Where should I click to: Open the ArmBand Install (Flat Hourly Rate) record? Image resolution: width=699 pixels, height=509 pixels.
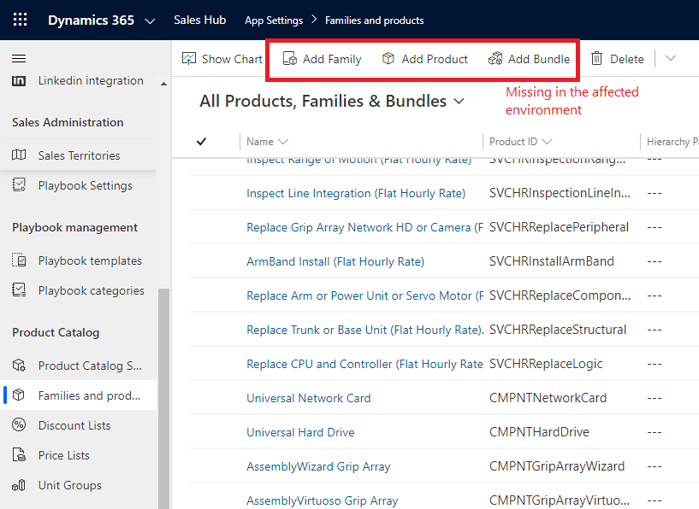[x=335, y=261]
